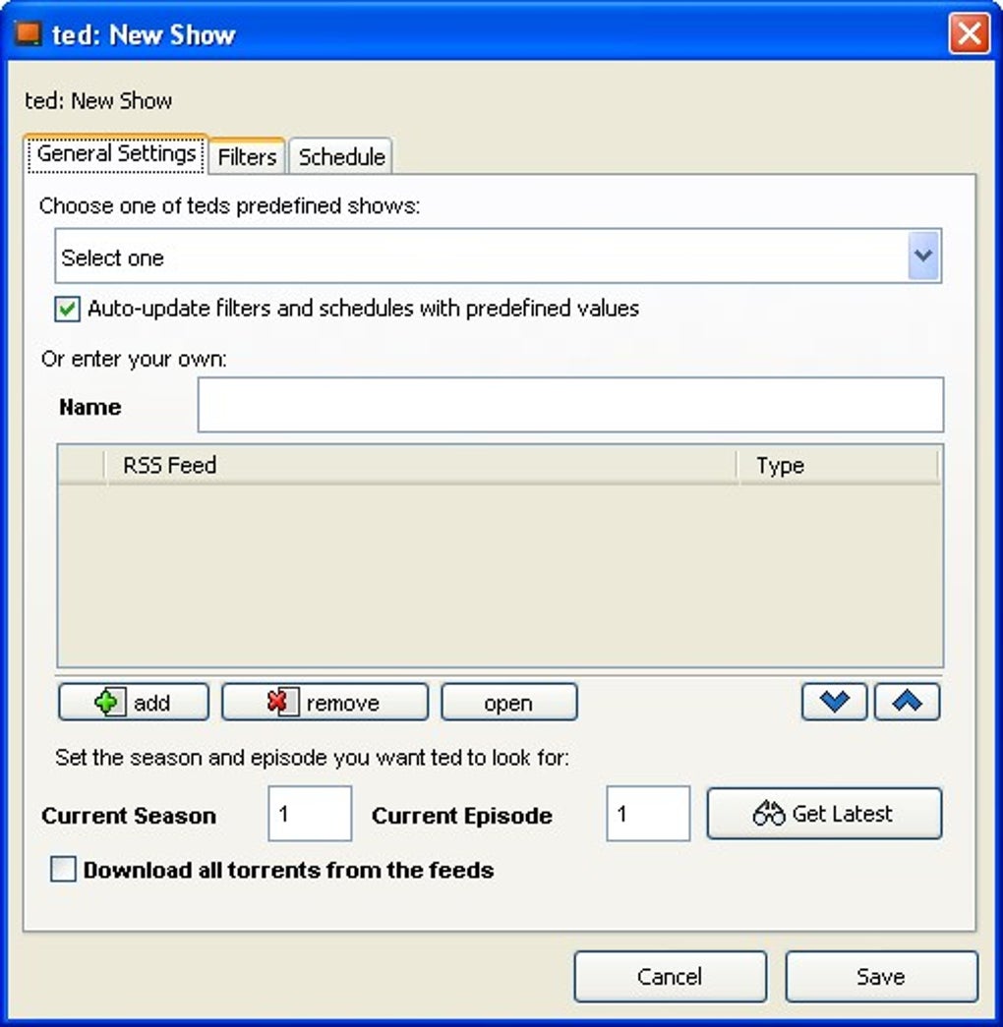Screen dimensions: 1003x1027
Task: Click Get Latest binoculars button
Action: (824, 814)
